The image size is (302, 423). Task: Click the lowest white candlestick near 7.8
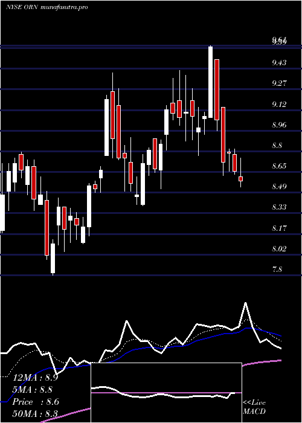click(53, 258)
